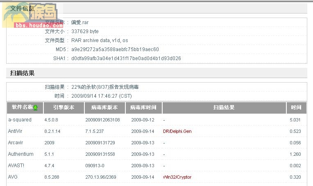
Task: Click the a-squared scan time 5.031
Action: pyautogui.click(x=295, y=120)
